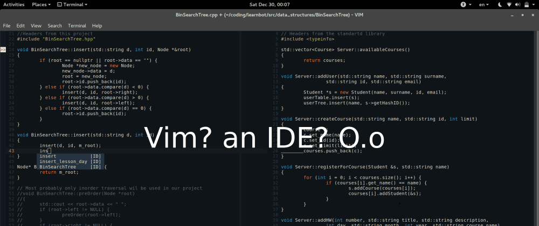Viewport: 539px width, 226px height.
Task: Click the 'return m_root;' line
Action: click(x=59, y=172)
